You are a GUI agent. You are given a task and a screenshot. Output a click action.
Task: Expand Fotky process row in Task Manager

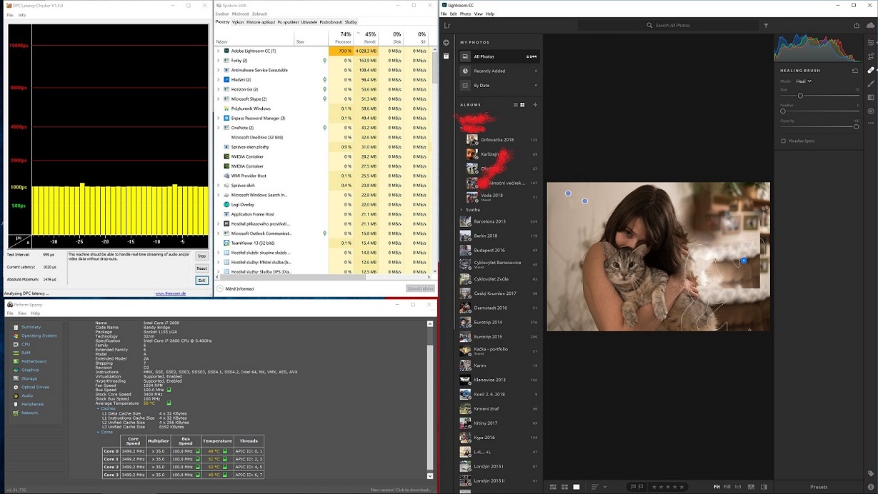click(x=219, y=61)
